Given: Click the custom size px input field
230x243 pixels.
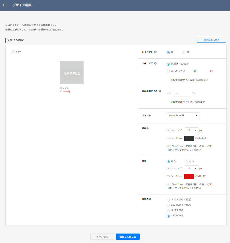Looking at the screenshot, I should (199, 71).
